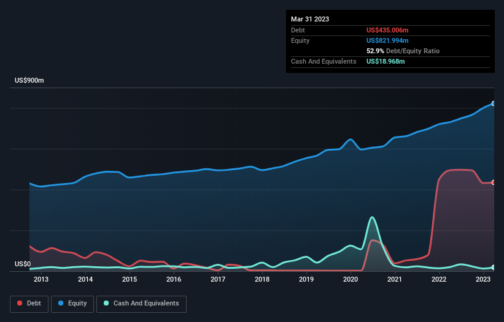Viewport: 504px width, 322px height.
Task: Click the Debt row label in tooltip
Action: (298, 30)
